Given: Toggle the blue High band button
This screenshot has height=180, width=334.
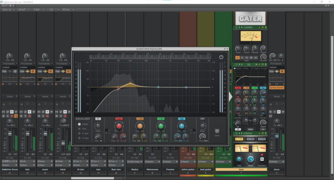Looking at the screenshot, I should [x=181, y=119].
